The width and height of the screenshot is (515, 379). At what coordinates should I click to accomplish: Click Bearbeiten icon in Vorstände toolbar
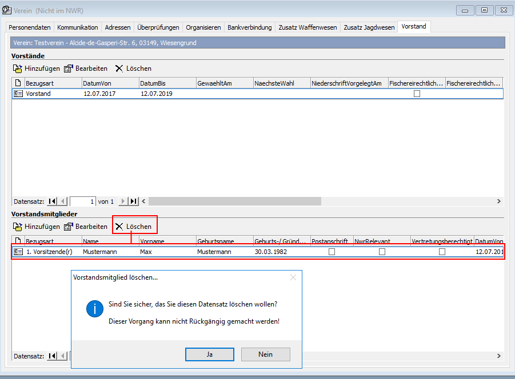coord(69,68)
